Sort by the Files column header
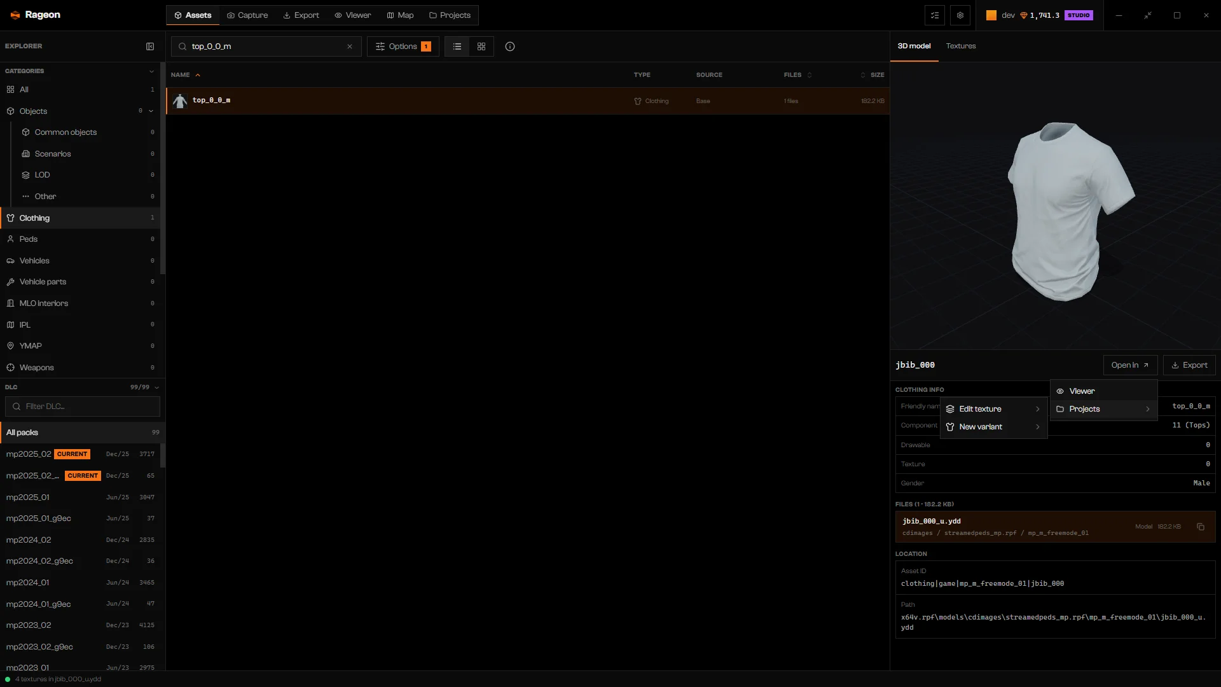This screenshot has width=1221, height=687. (x=797, y=75)
